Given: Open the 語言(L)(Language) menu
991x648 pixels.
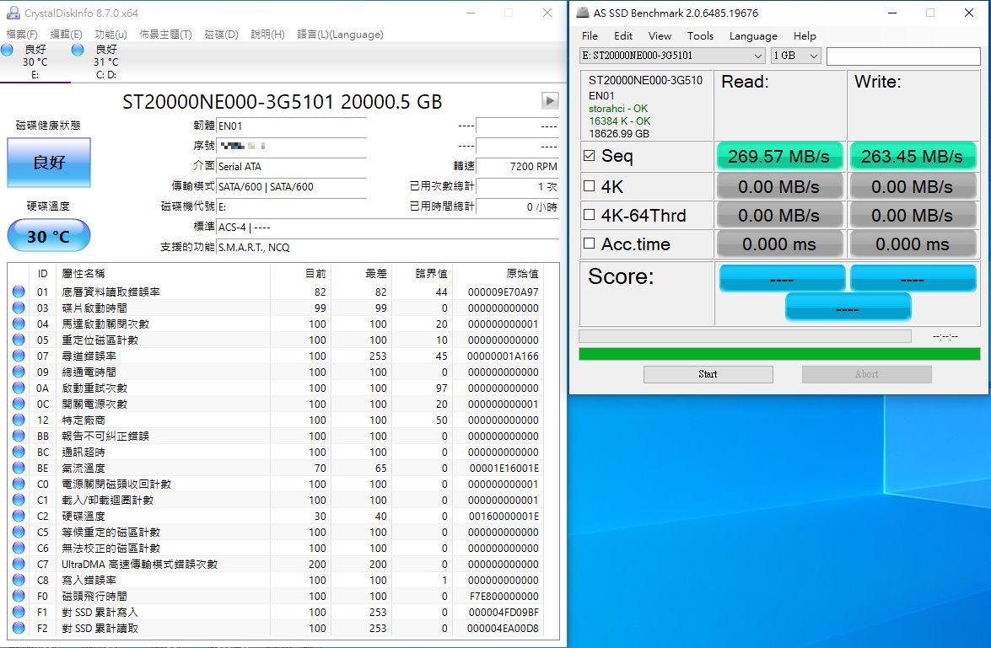Looking at the screenshot, I should point(340,34).
